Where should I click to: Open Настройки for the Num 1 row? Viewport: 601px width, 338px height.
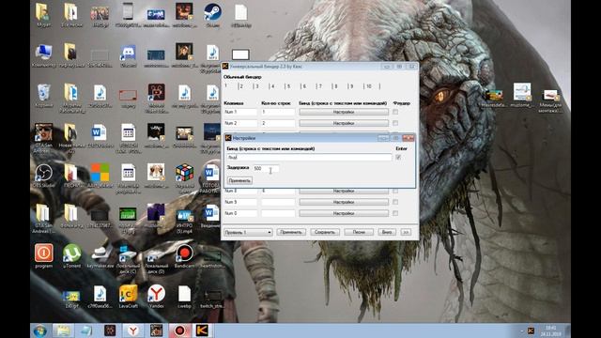344,112
